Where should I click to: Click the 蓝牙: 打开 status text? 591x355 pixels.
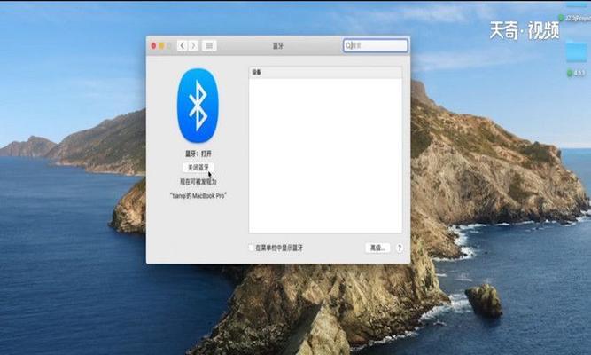tap(198, 154)
